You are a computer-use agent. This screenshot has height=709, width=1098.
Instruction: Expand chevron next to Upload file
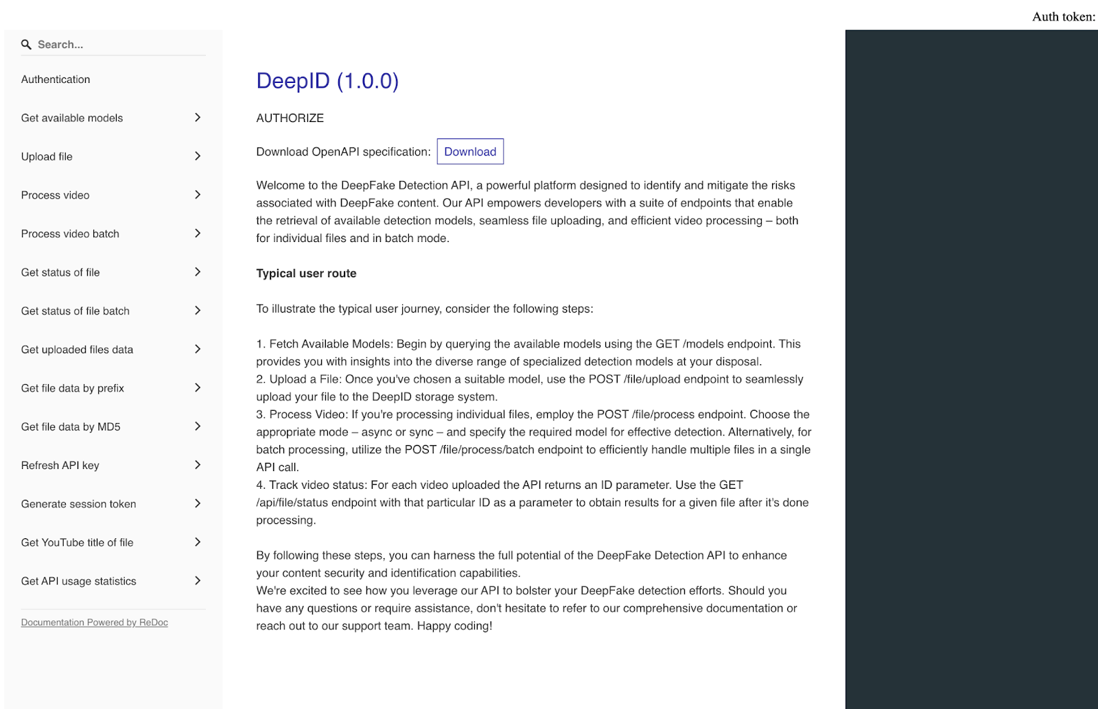(198, 156)
